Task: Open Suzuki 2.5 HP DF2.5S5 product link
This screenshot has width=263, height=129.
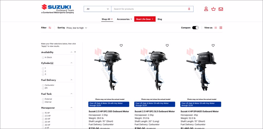Action: [109, 111]
